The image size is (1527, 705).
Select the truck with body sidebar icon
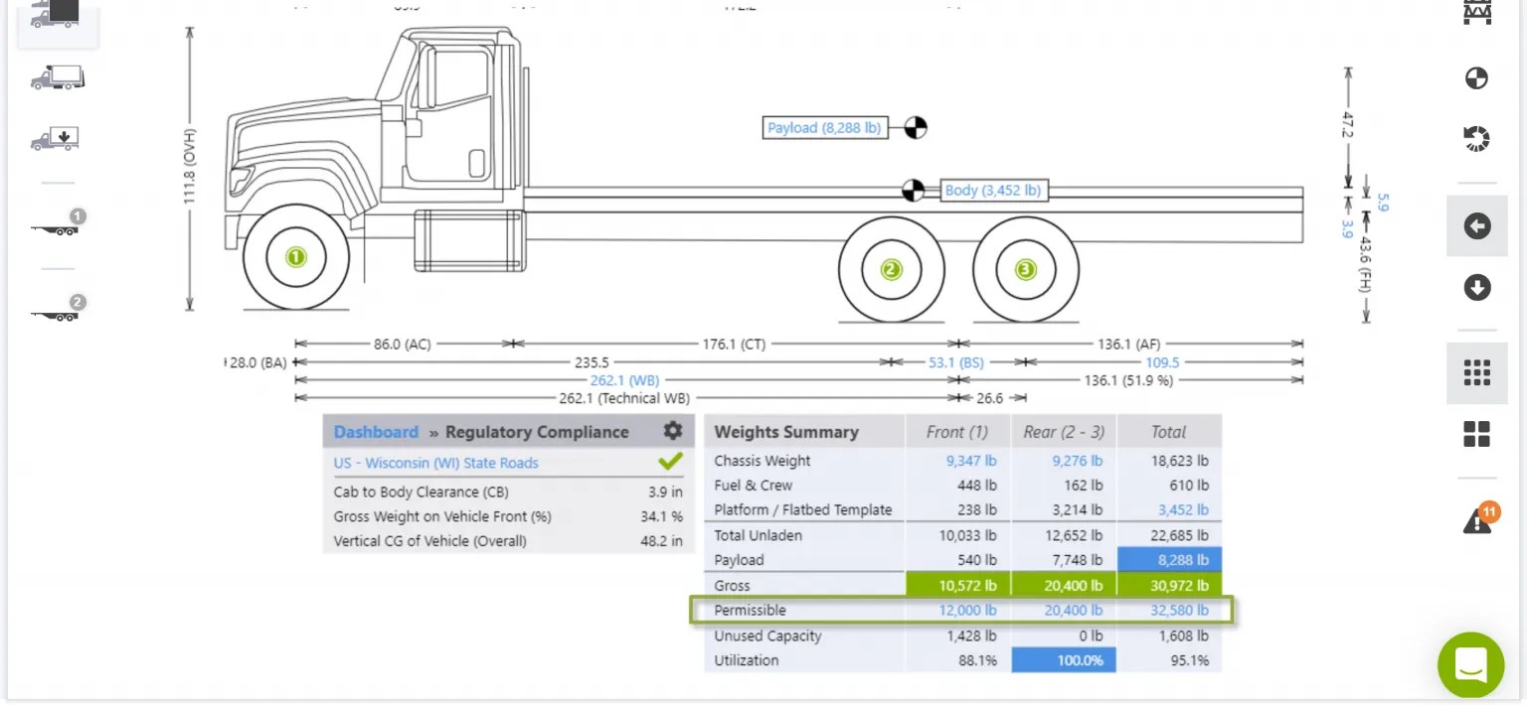coord(58,77)
